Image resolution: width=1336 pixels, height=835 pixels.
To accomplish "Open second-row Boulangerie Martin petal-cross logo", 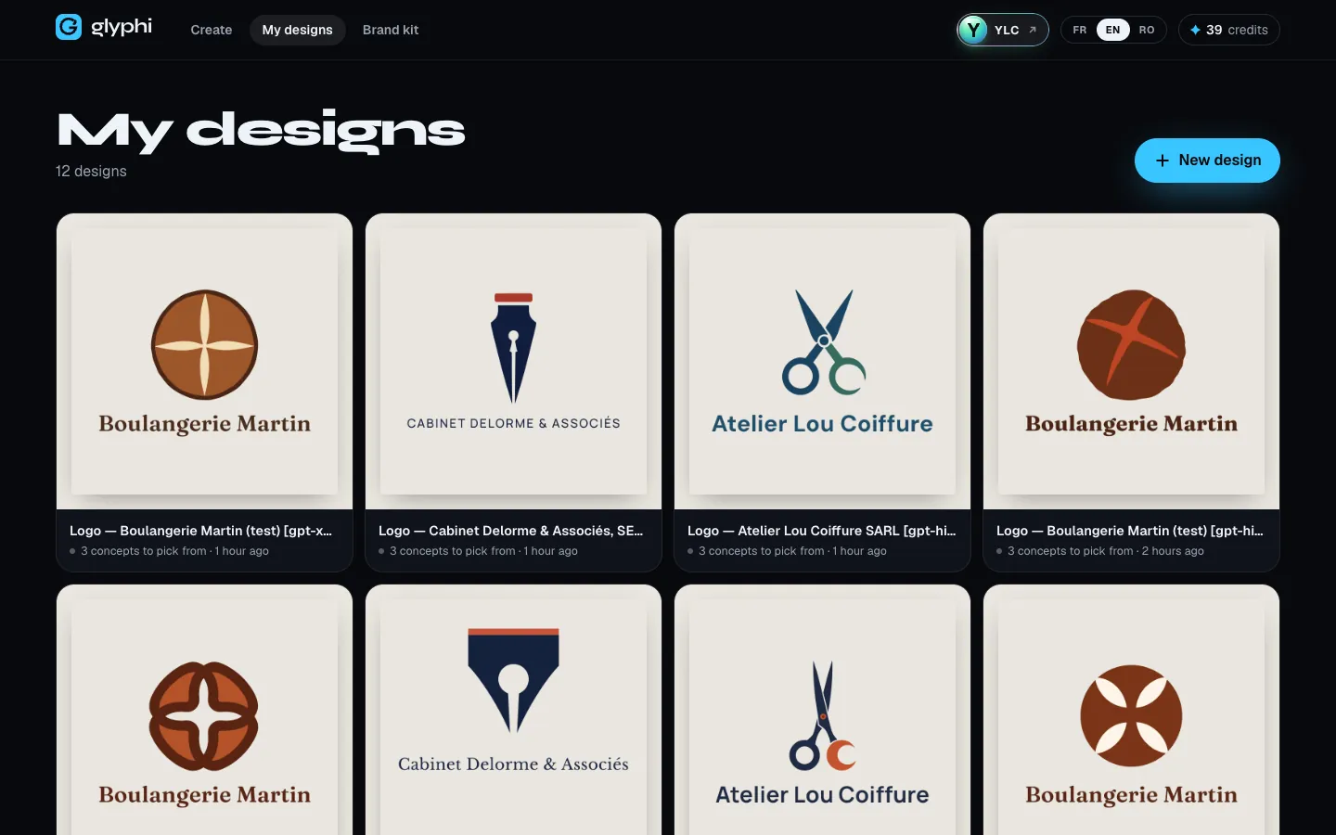I will pos(1131,711).
